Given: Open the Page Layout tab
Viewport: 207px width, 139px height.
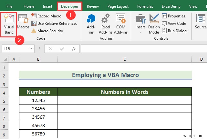Looking at the screenshot, I should point(118,6).
